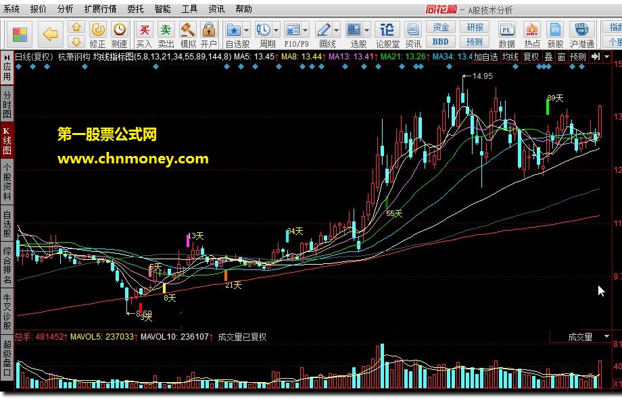Open the 帮助 menu
The image size is (622, 399).
[x=243, y=9]
